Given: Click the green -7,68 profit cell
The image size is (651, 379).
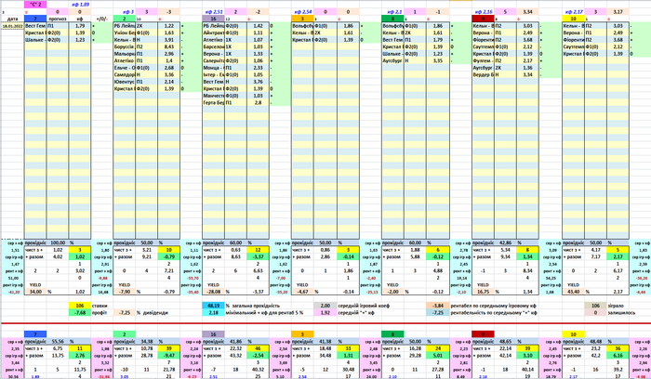Looking at the screenshot, I should 80,313.
